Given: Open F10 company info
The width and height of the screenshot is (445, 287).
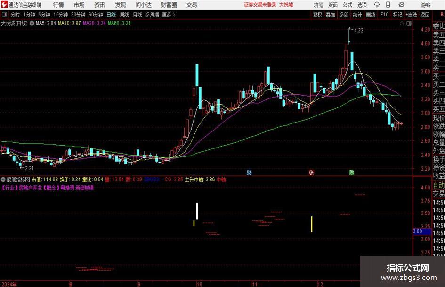Looking at the screenshot, I should [x=385, y=15].
